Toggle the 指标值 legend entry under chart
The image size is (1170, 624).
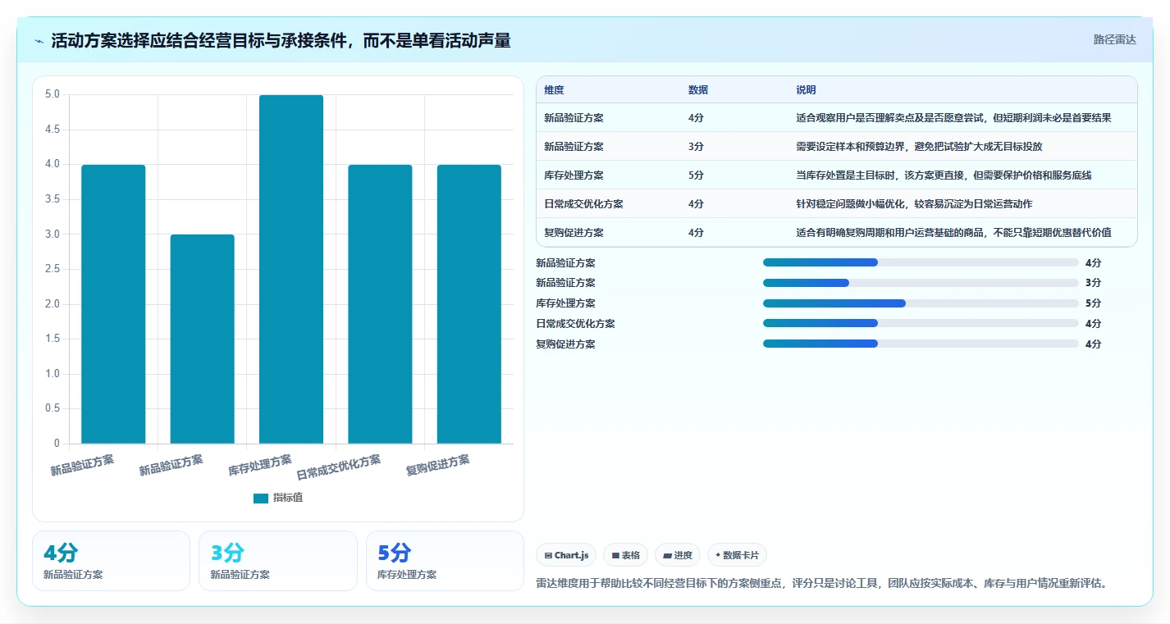(278, 498)
